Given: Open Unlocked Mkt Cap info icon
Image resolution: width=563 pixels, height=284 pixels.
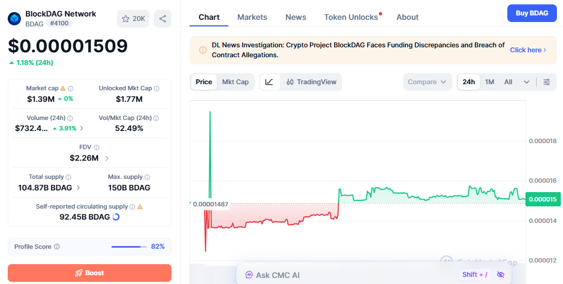Looking at the screenshot, I should tap(157, 88).
